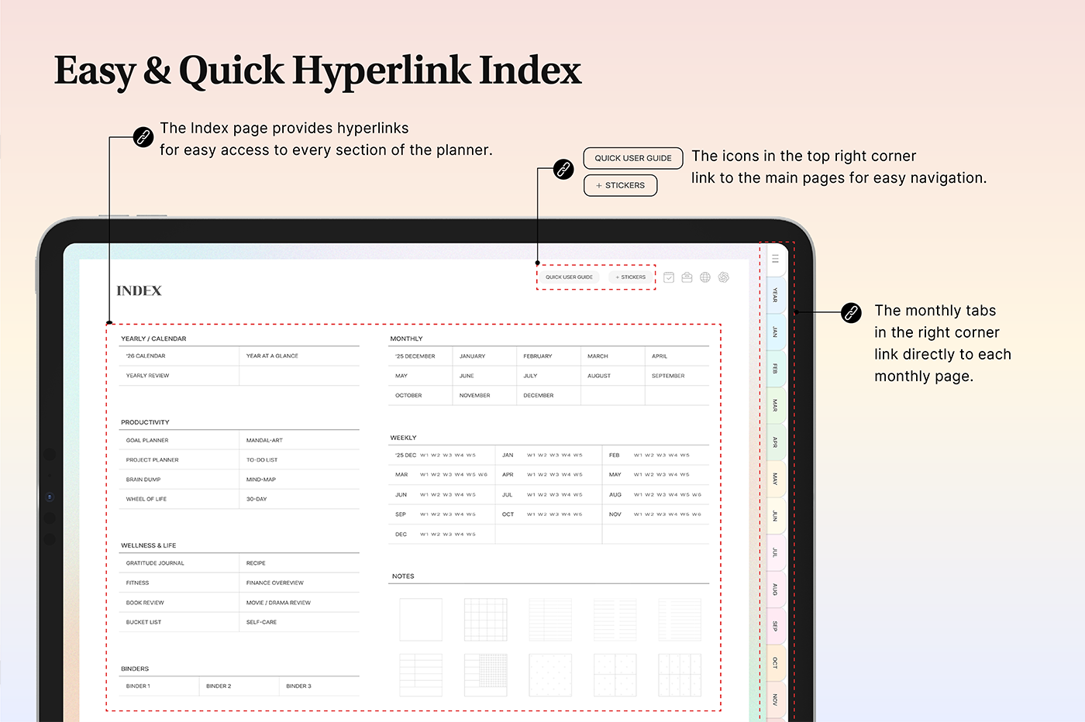Click the link icon next to monthly tabs text
Image resolution: width=1085 pixels, height=722 pixels.
pyautogui.click(x=851, y=312)
